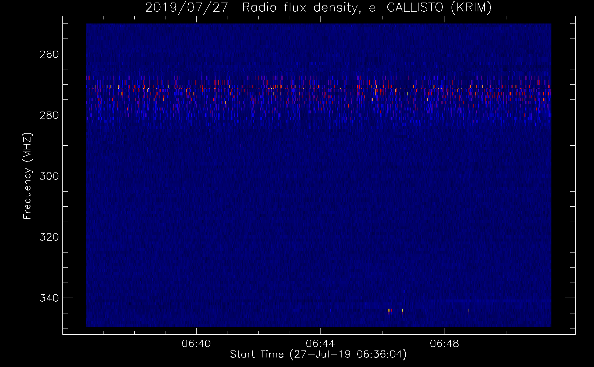Image resolution: width=594 pixels, height=367 pixels.
Task: Click the 260 frequency tick label
Action: 49,54
